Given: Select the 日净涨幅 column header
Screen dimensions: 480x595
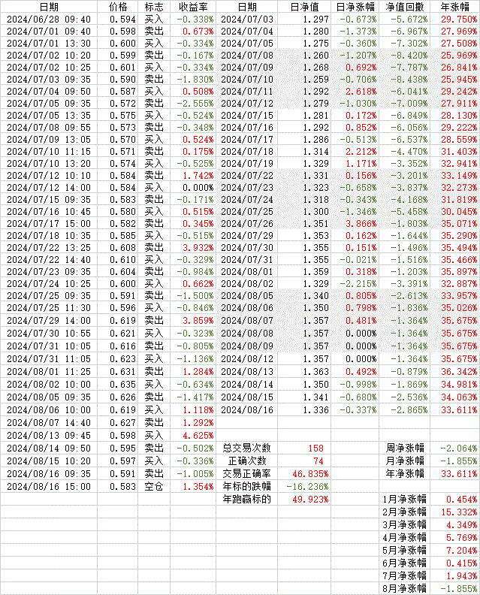Looking at the screenshot, I should point(355,7).
